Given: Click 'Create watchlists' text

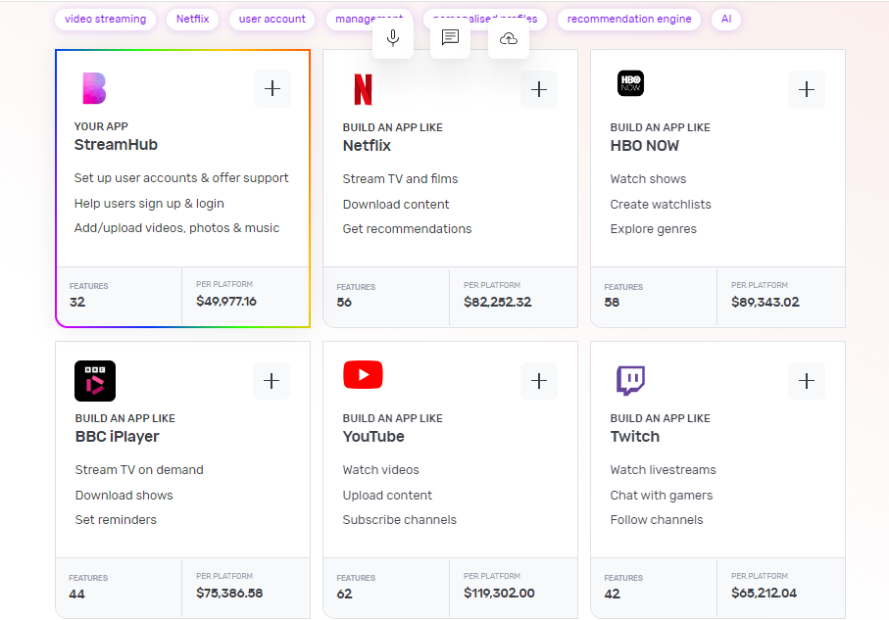Looking at the screenshot, I should [661, 205].
